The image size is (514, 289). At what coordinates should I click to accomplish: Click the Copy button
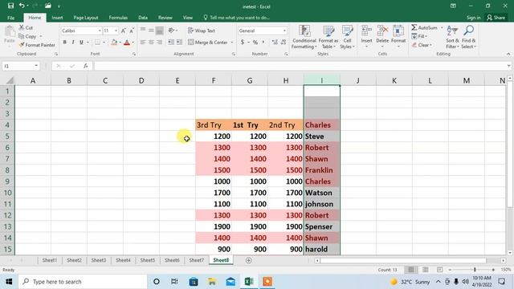pos(27,36)
